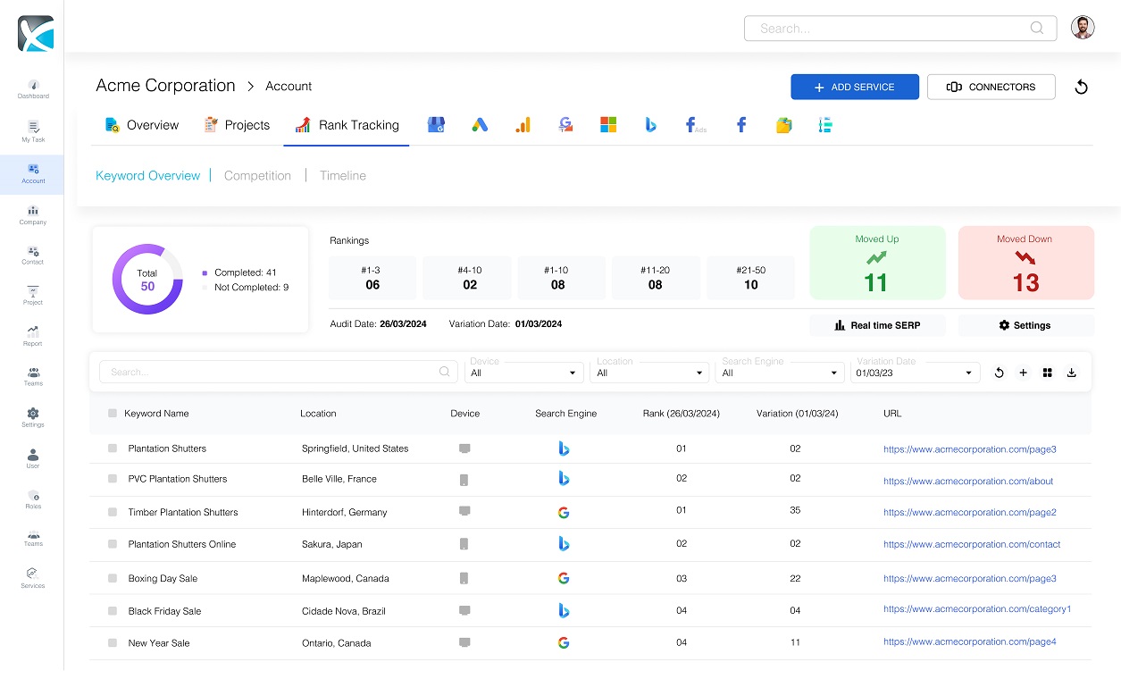The image size is (1121, 679).
Task: Switch to grid view in table toolbar
Action: click(x=1048, y=373)
